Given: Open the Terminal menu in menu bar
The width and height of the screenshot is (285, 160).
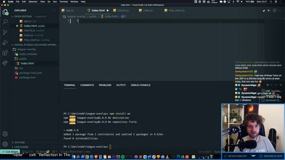Looking at the screenshot, I should tap(64, 2).
